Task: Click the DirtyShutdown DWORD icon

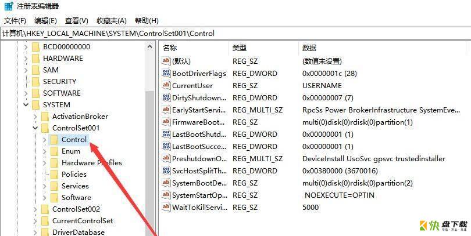Action: [166, 97]
